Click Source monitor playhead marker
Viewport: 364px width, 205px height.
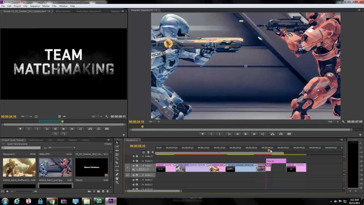pos(62,122)
